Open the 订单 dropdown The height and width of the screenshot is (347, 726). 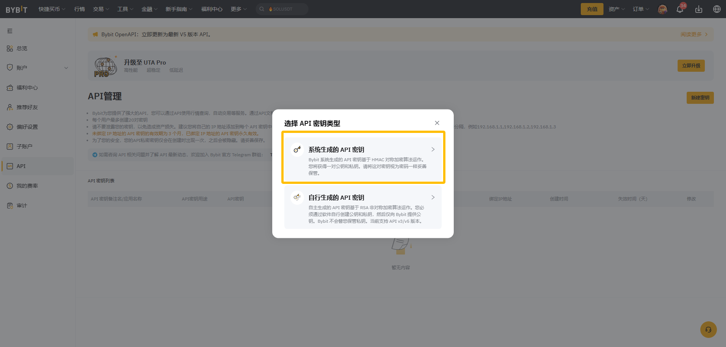641,9
